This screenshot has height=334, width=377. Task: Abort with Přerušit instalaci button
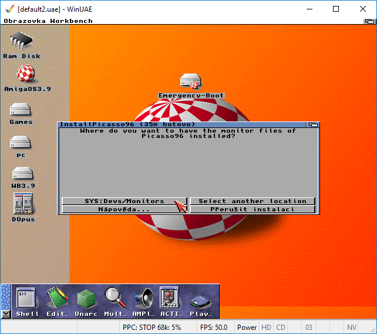pyautogui.click(x=253, y=210)
